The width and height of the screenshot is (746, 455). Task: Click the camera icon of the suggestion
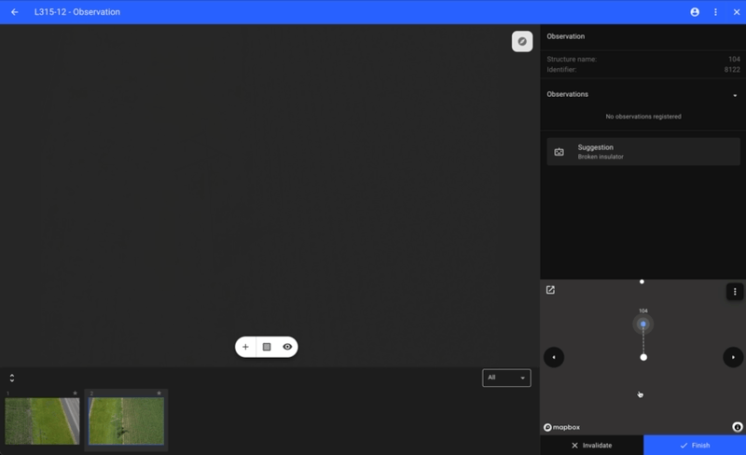(559, 152)
